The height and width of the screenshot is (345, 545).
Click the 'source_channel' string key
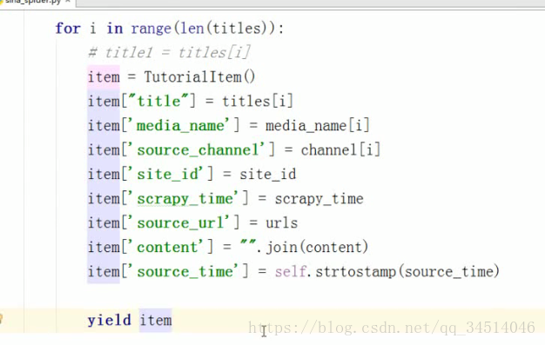pyautogui.click(x=201, y=150)
